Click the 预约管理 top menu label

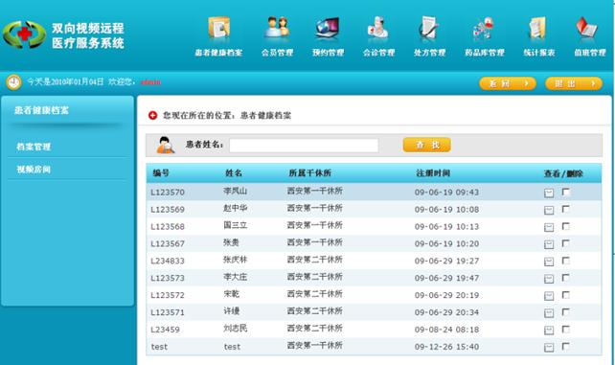click(328, 53)
